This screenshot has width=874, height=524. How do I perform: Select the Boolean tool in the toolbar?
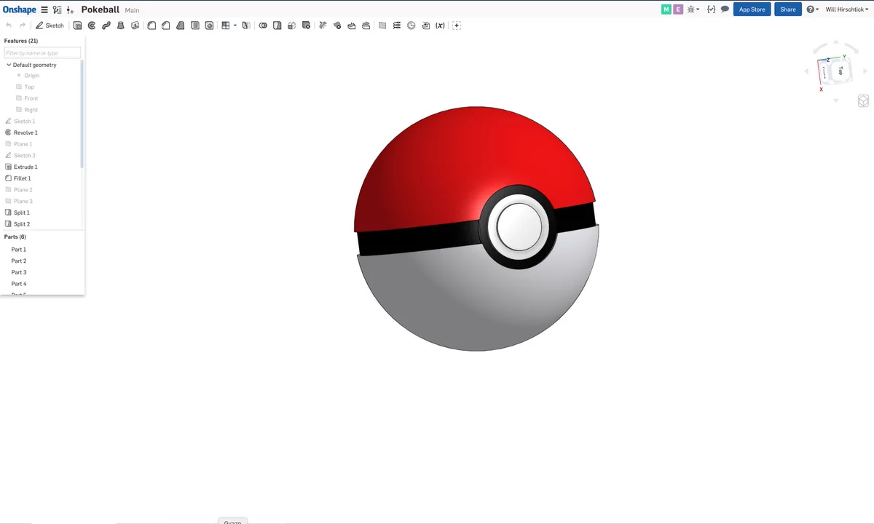[263, 25]
